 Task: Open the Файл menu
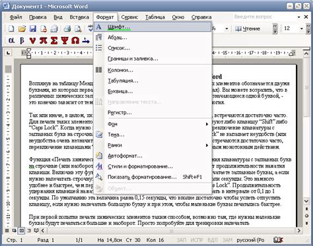[x=16, y=17]
